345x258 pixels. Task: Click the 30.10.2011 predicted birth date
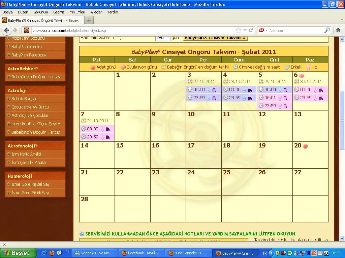pos(311,81)
